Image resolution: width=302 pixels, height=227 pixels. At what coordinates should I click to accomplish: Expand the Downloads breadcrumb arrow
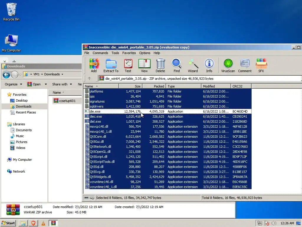click(63, 74)
